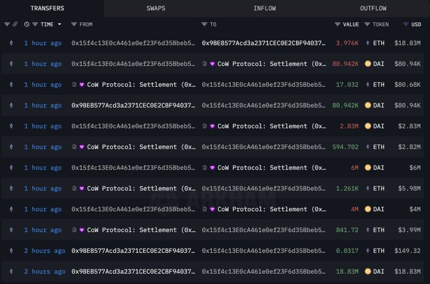This screenshot has width=430, height=284.
Task: Click the DAI token in 18.83M row
Action: coord(378,271)
